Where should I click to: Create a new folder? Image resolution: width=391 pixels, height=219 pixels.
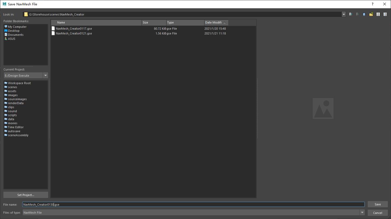click(371, 14)
